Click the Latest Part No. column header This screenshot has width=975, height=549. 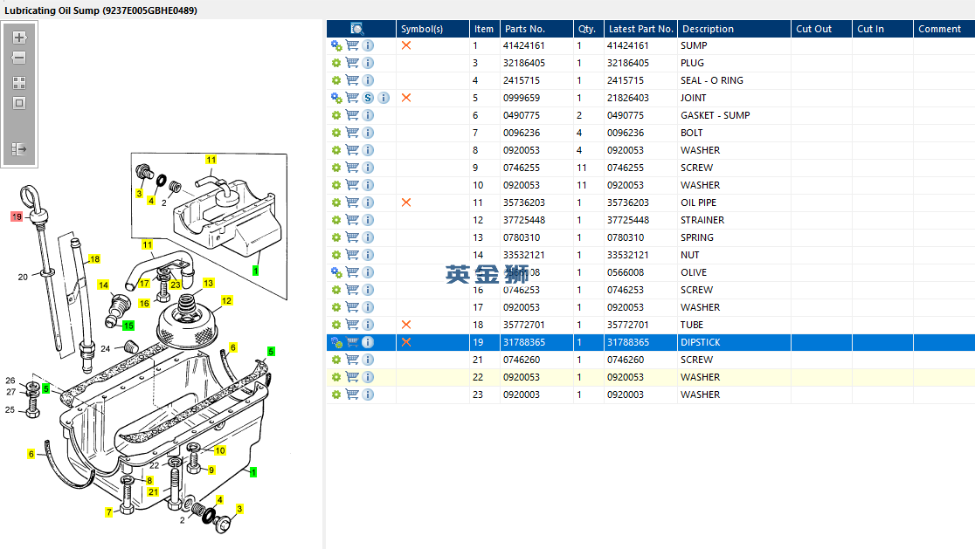pyautogui.click(x=640, y=29)
